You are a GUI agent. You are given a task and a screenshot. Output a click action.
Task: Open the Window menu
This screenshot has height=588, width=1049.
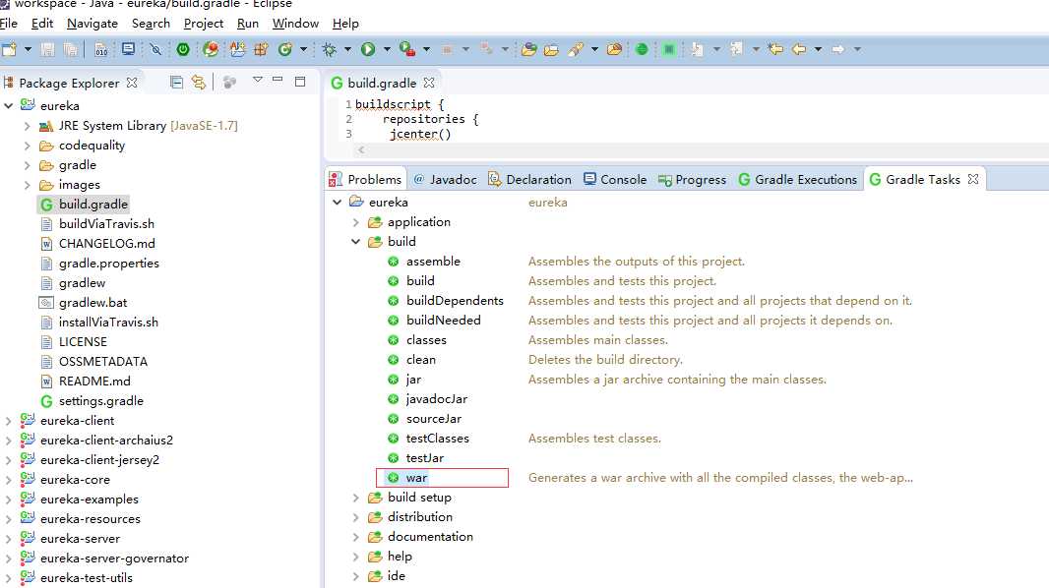[x=295, y=24]
